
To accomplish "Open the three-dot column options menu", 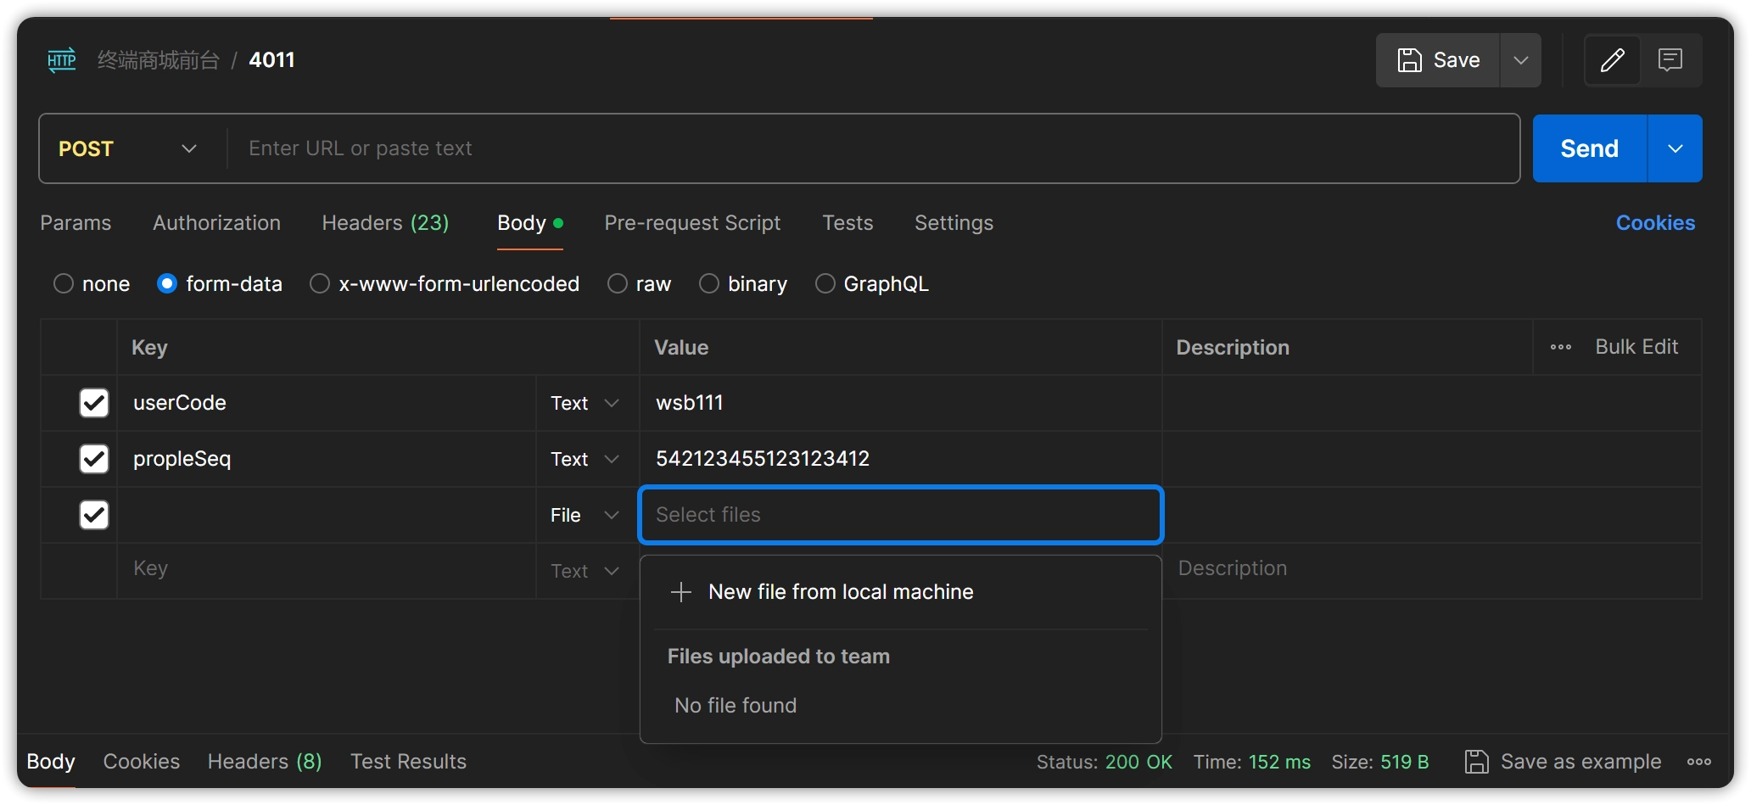I will click(x=1561, y=347).
